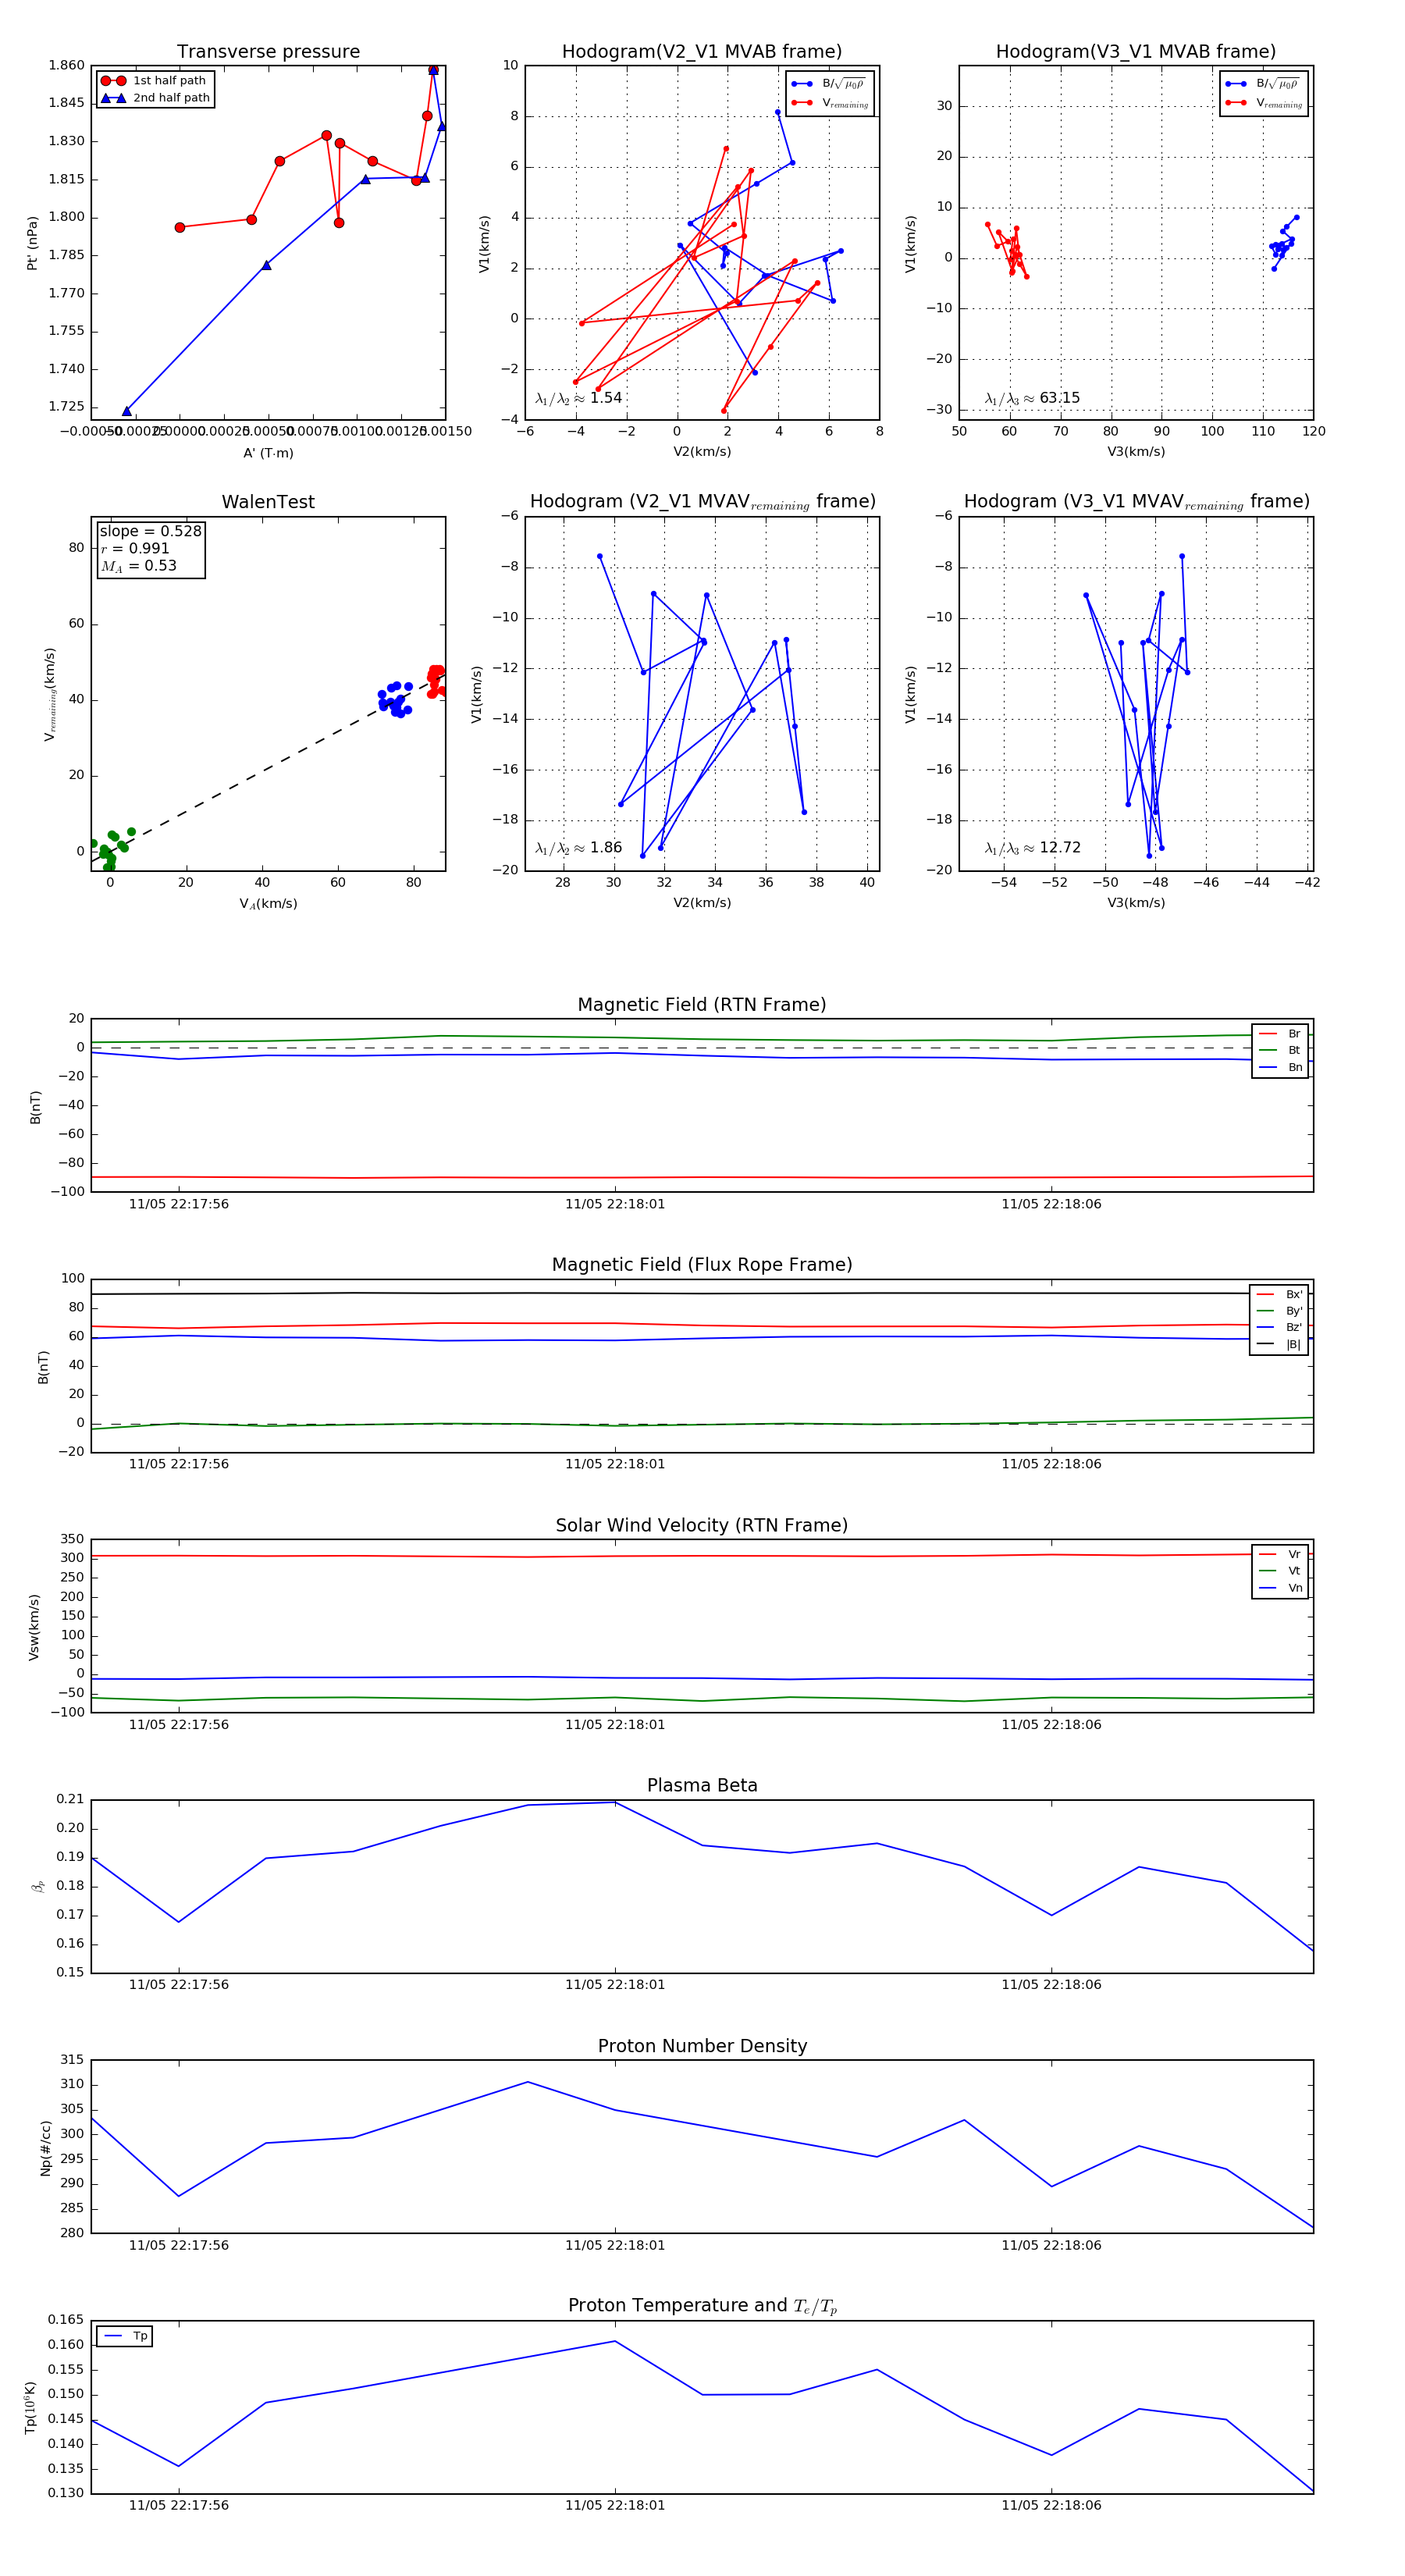The width and height of the screenshot is (1405, 2576).
Task: Click the Vsw(km/s) y-axis label
Action: pyautogui.click(x=34, y=1627)
